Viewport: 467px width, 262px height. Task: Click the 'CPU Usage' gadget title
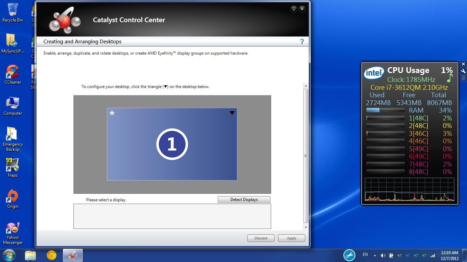[x=408, y=70]
